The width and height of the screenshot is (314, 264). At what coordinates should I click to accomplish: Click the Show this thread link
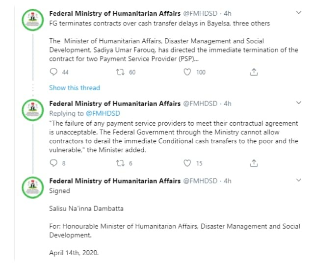pyautogui.click(x=74, y=88)
